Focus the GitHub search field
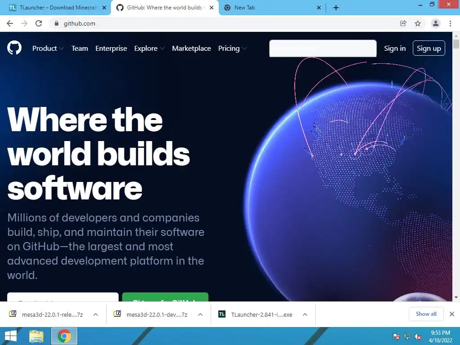Image resolution: width=460 pixels, height=345 pixels. [x=323, y=49]
